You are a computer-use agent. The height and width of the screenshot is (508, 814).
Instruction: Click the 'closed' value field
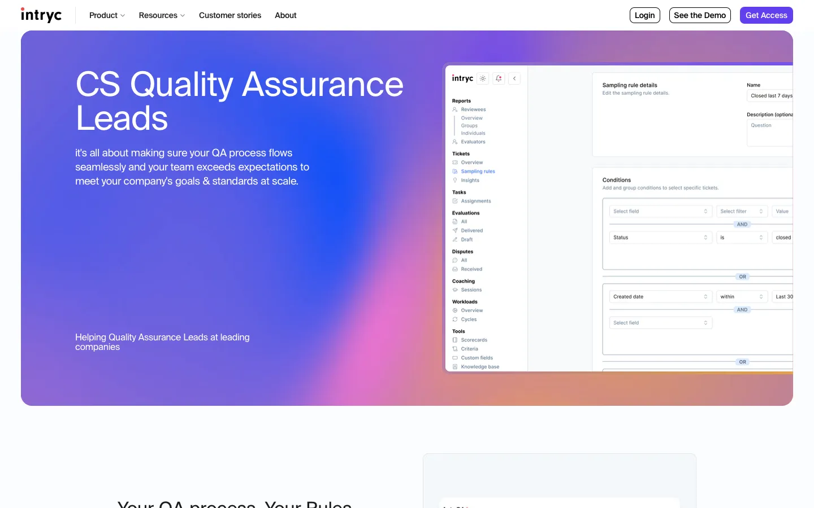click(782, 238)
